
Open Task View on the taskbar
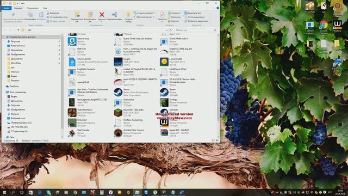pos(22,192)
